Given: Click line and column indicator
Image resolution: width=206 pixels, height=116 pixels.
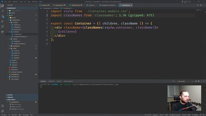Looking at the screenshot, I should point(148,115).
